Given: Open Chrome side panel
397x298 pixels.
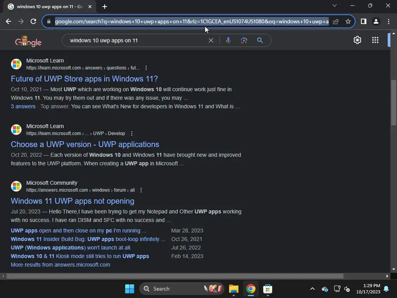Looking at the screenshot, I should [364, 22].
